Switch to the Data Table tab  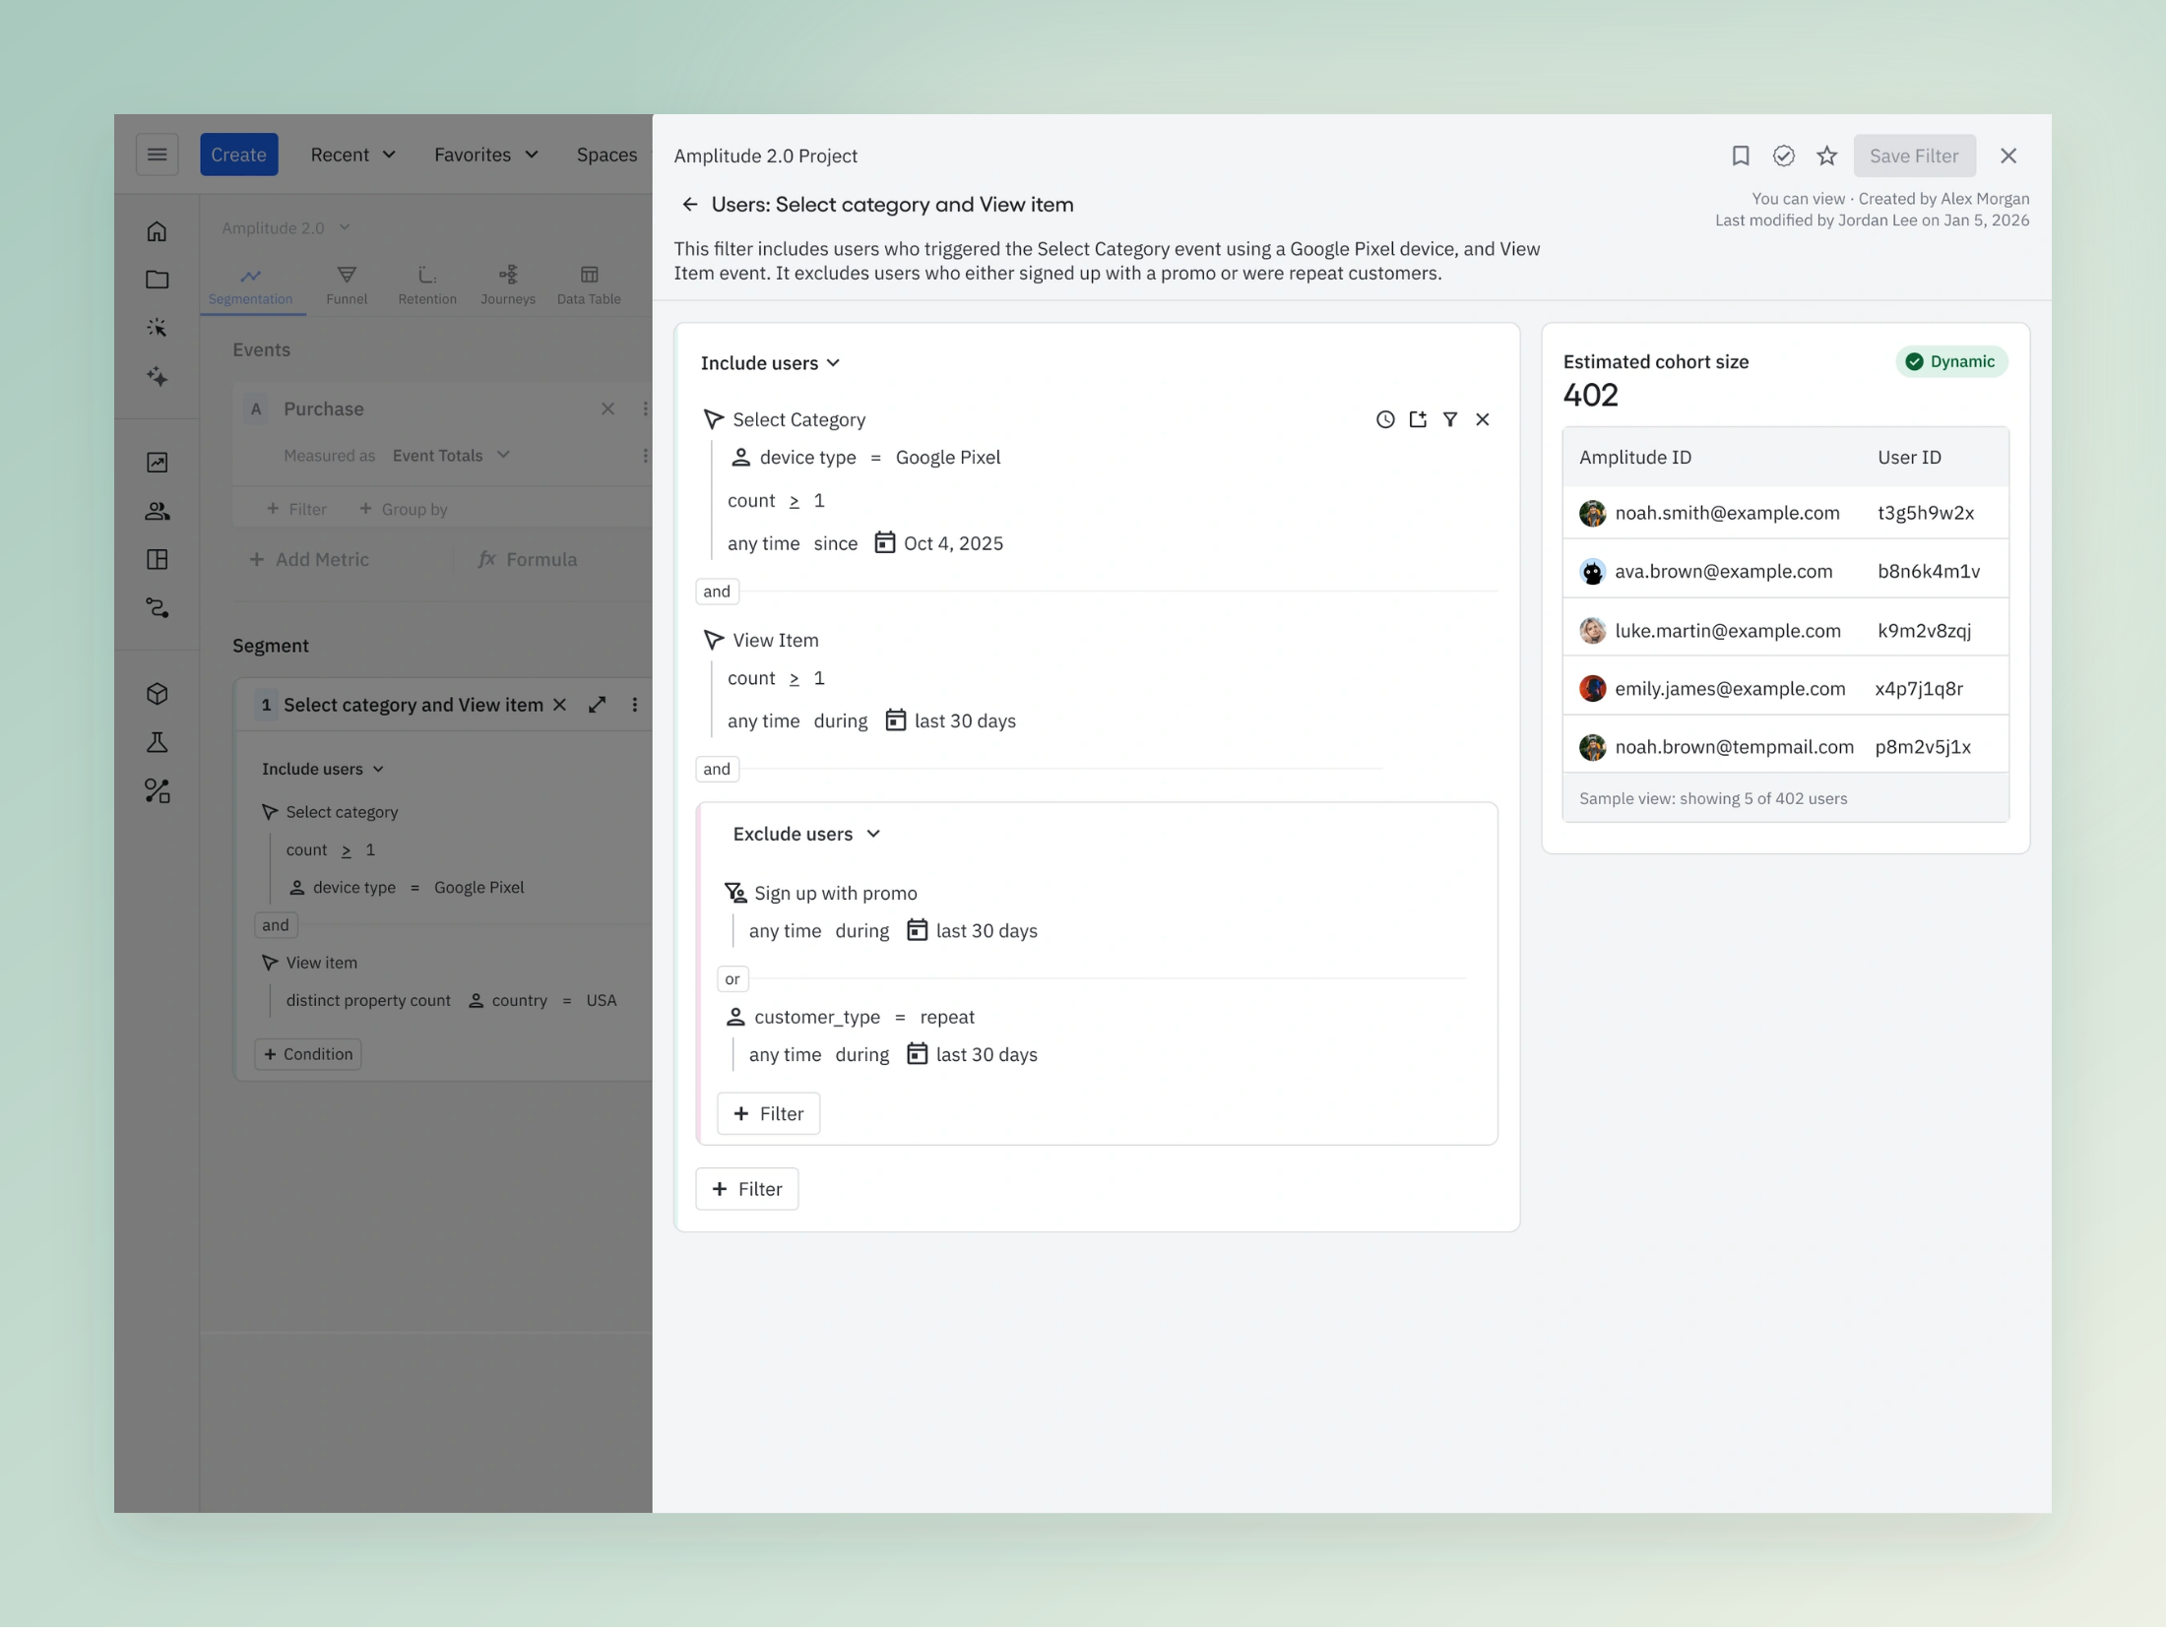click(589, 285)
